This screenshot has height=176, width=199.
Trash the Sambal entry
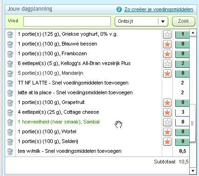(10, 122)
